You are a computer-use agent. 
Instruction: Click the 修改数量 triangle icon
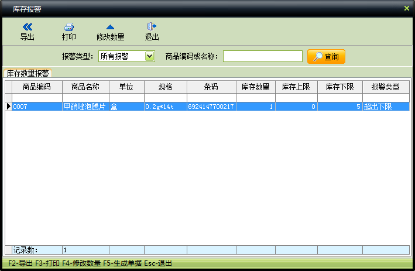pos(110,27)
